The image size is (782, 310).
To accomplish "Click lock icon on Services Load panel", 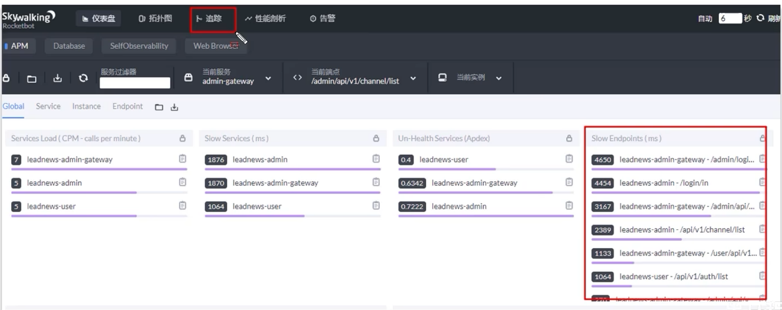I will (182, 139).
